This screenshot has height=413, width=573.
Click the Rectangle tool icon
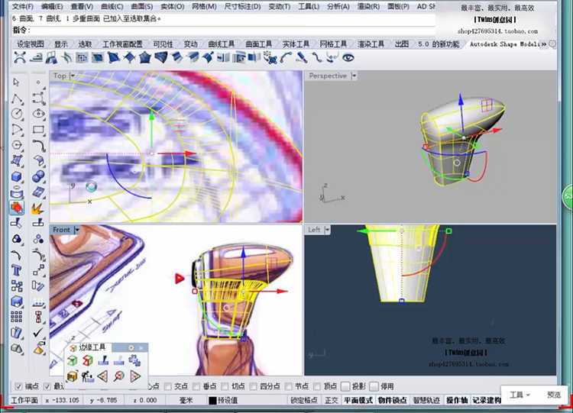38,130
